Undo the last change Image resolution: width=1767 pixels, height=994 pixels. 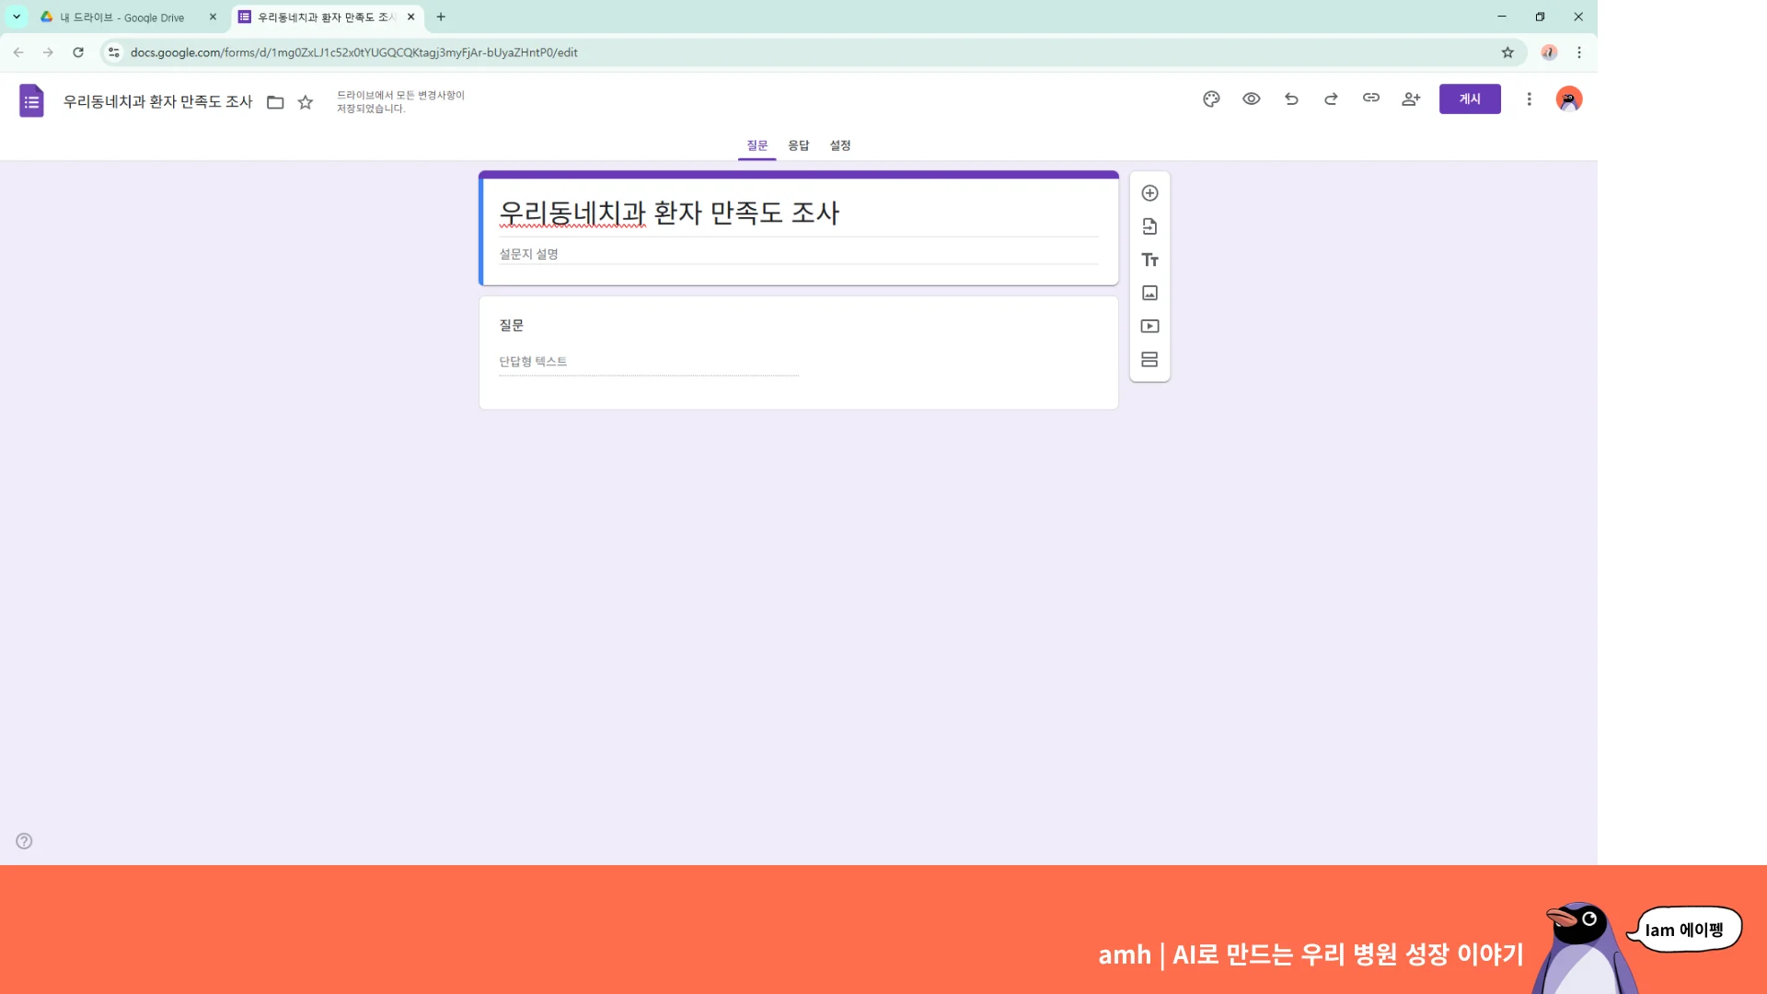tap(1291, 98)
